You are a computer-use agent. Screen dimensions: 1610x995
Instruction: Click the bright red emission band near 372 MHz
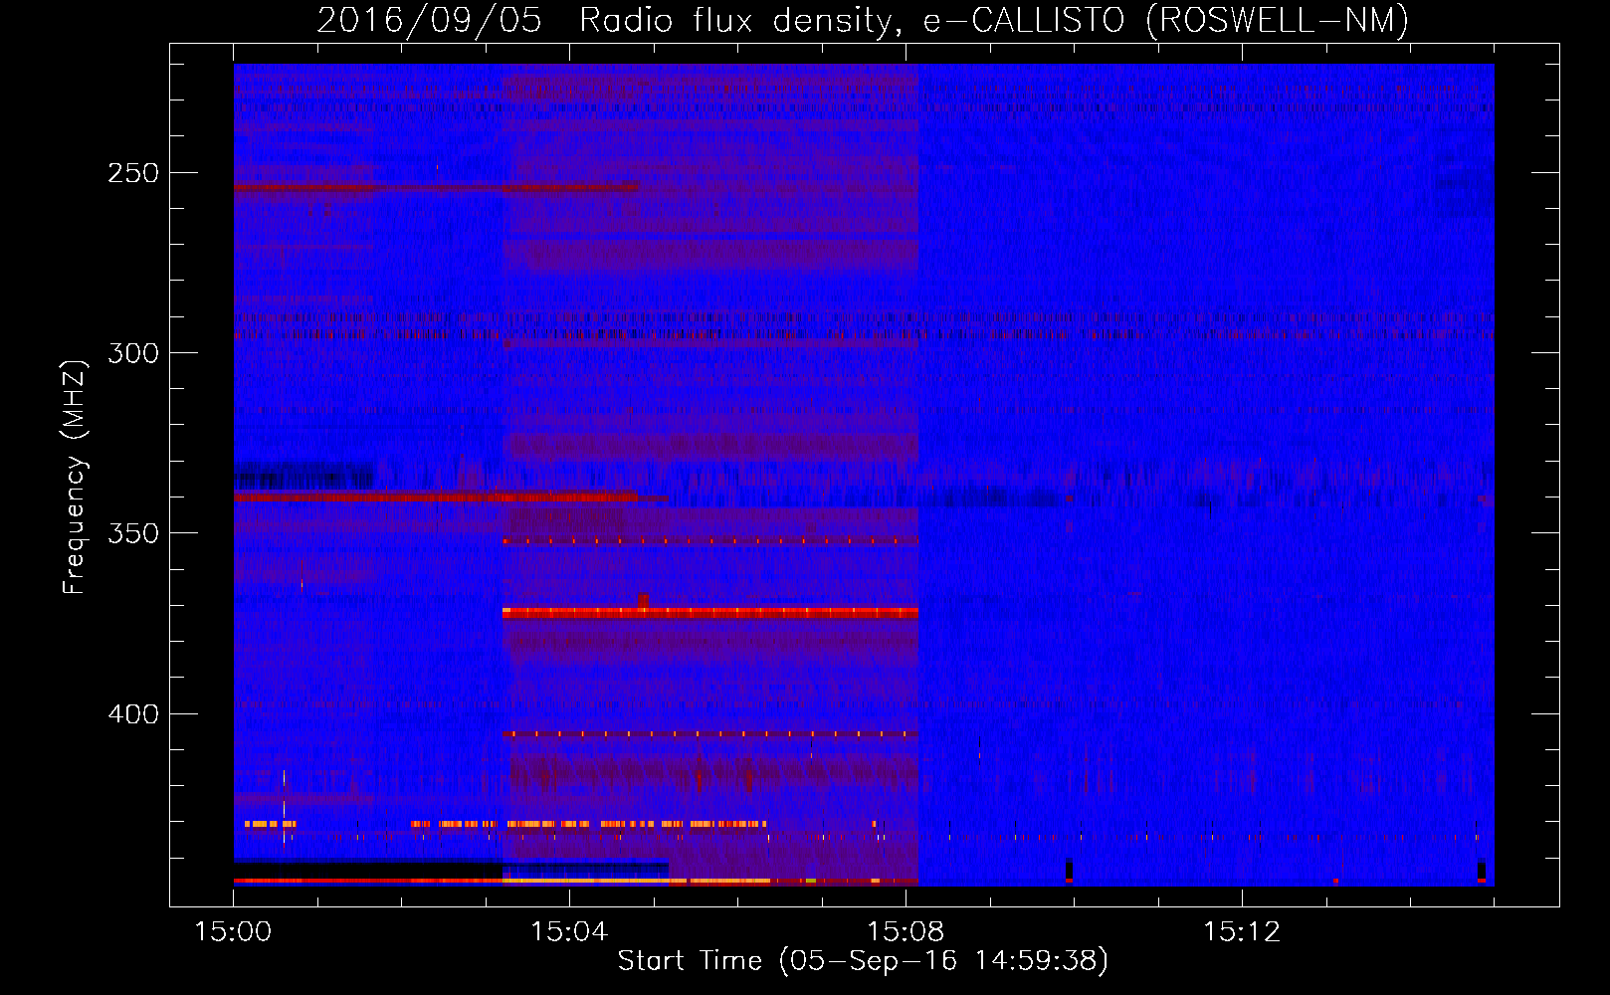(x=710, y=613)
